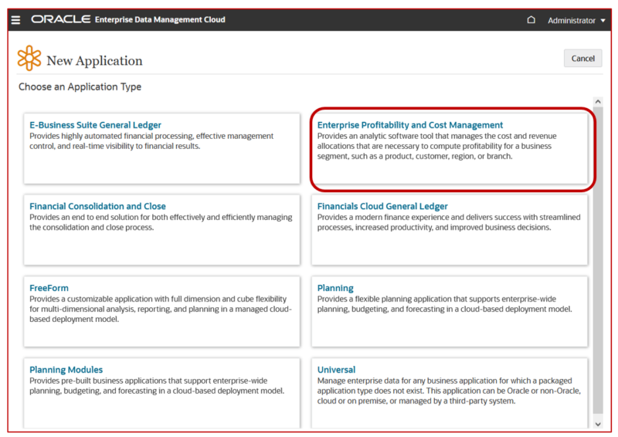Choose the Planning application type
Image resolution: width=618 pixels, height=437 pixels.
pyautogui.click(x=335, y=288)
